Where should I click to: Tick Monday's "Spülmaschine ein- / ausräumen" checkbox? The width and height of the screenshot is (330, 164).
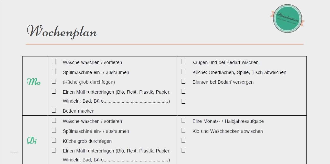tap(54, 72)
